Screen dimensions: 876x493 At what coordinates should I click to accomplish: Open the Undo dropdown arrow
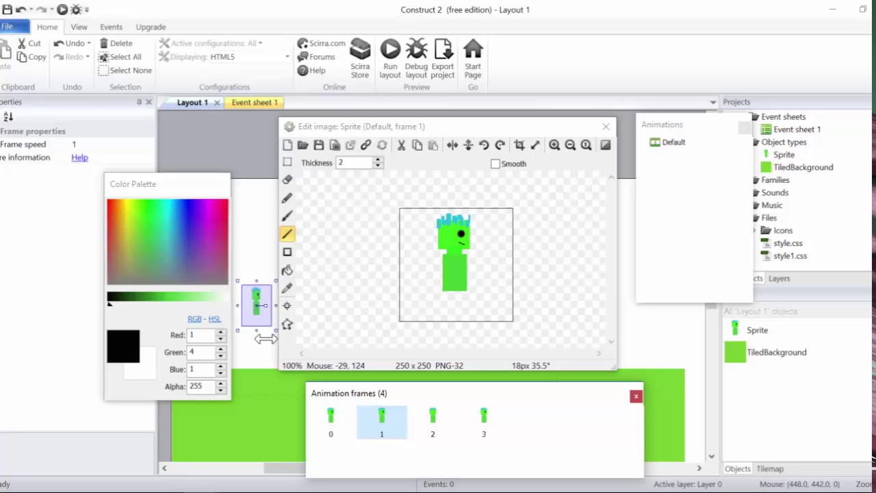[x=88, y=43]
